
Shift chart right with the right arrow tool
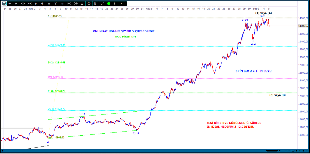(16, 4)
